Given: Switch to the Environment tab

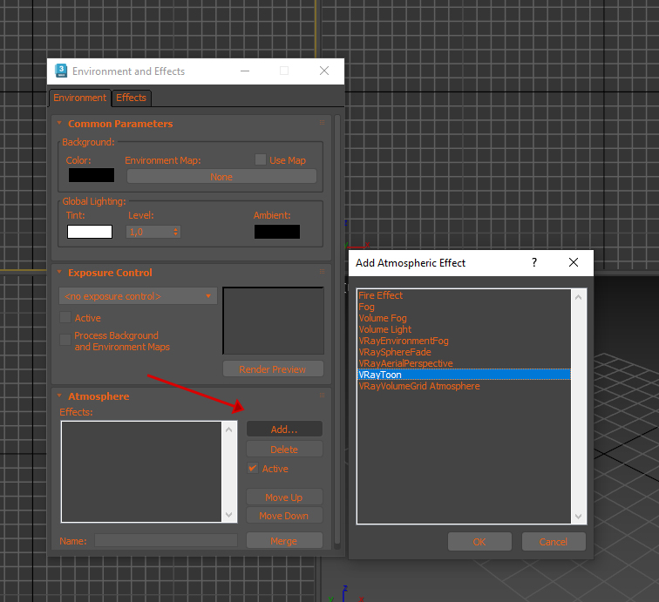Looking at the screenshot, I should coord(80,98).
